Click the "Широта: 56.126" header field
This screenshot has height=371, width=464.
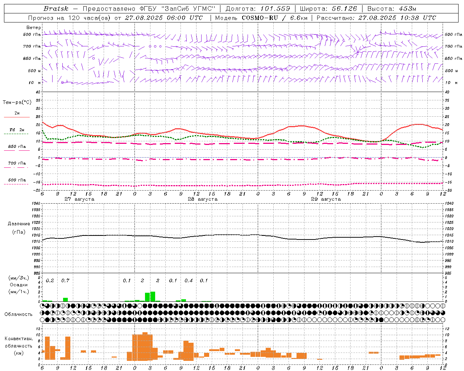(328, 9)
